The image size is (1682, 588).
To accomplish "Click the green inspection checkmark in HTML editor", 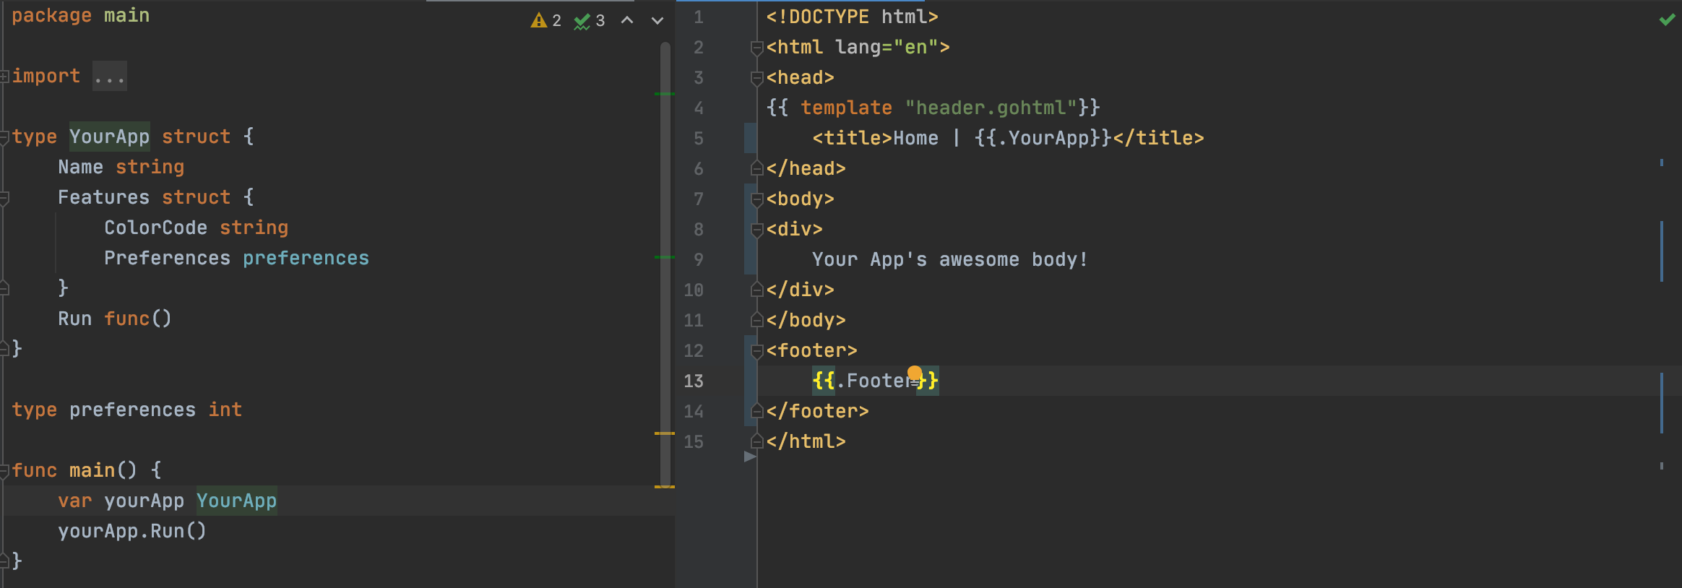I will pyautogui.click(x=1667, y=20).
